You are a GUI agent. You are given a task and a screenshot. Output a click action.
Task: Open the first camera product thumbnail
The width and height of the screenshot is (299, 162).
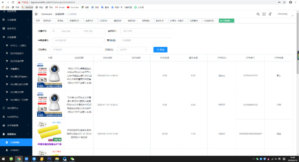[x=50, y=75]
